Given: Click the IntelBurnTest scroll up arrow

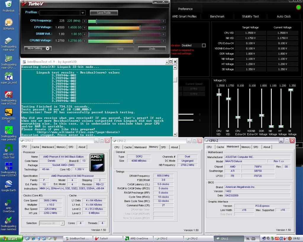Looking at the screenshot, I should point(175,67).
